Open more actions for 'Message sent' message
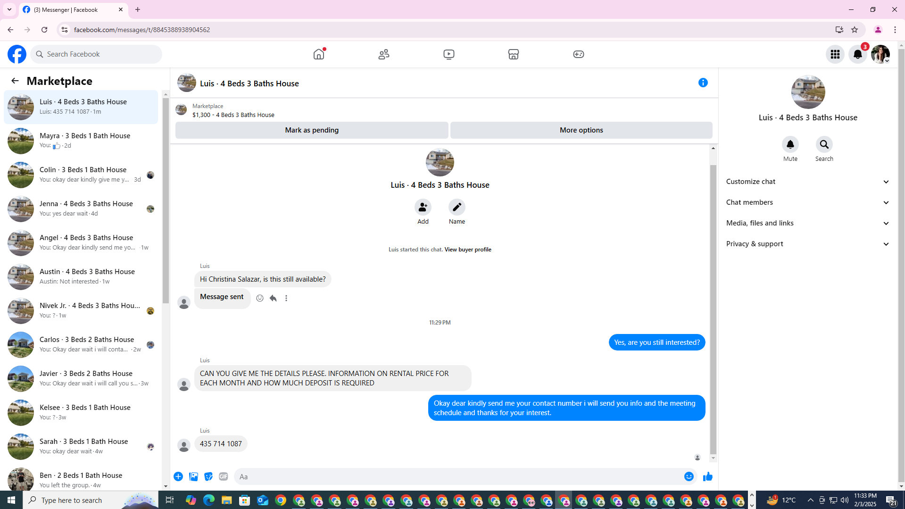Image resolution: width=905 pixels, height=509 pixels. [x=286, y=298]
